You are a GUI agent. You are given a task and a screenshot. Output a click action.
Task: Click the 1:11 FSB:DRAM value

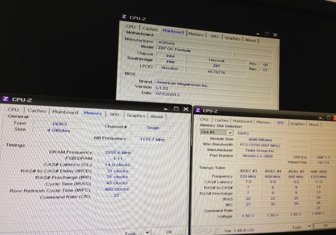[118, 159]
